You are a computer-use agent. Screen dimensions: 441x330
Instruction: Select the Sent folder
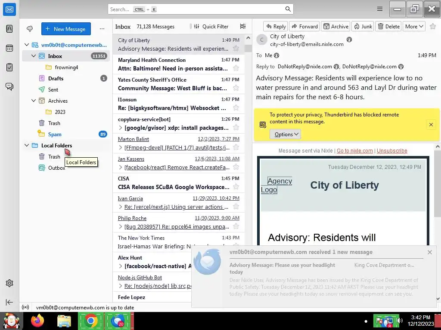[66, 89]
